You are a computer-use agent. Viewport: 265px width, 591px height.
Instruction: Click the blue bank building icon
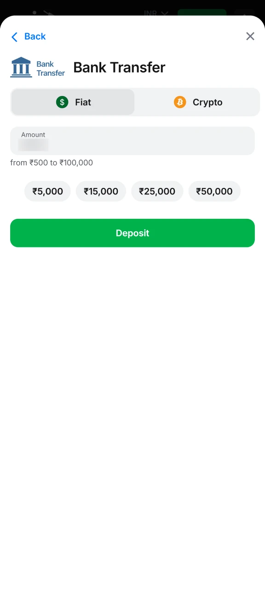pyautogui.click(x=21, y=67)
